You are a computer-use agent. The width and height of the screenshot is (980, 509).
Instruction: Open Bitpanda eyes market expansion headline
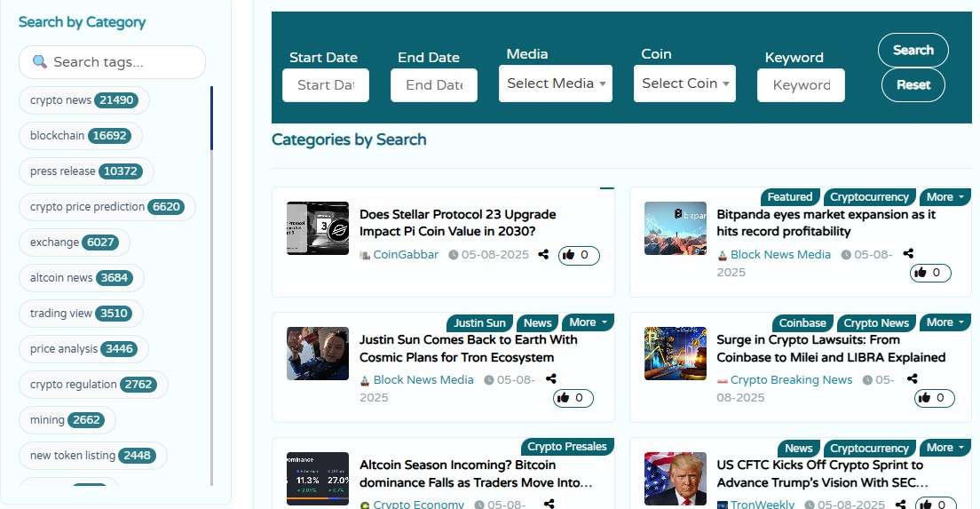(x=826, y=223)
